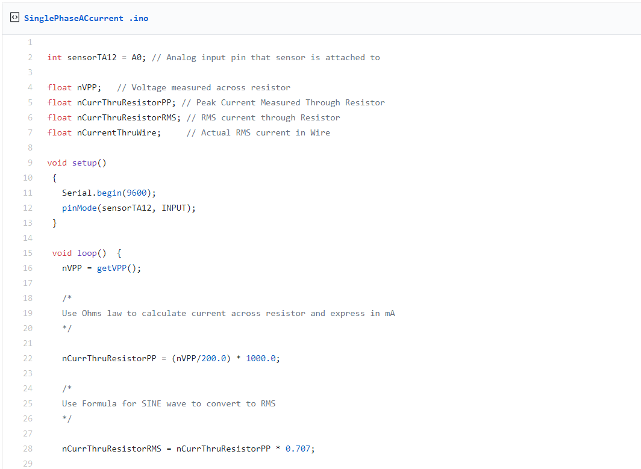Click line number 9 in the gutter
The width and height of the screenshot is (641, 469).
pyautogui.click(x=30, y=163)
